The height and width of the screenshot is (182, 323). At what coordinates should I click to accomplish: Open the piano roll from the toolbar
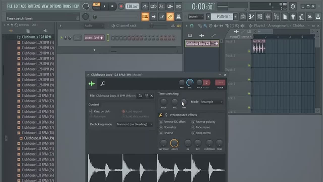251,17
